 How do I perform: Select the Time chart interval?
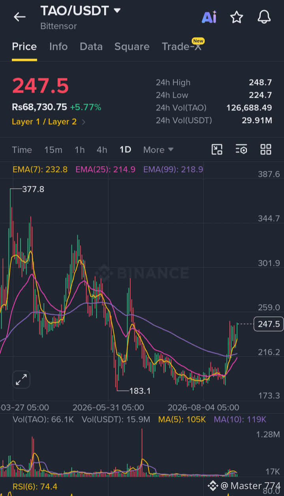(x=22, y=150)
